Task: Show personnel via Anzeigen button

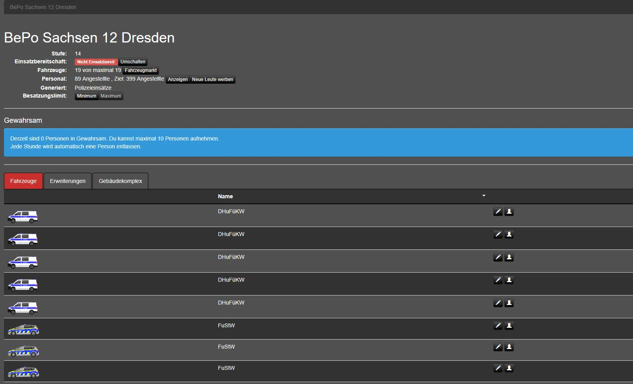Action: (178, 79)
